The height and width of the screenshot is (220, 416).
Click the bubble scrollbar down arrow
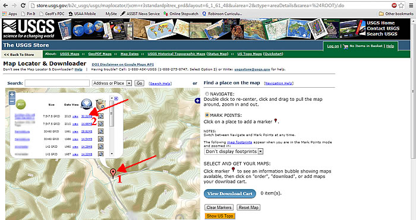click(x=112, y=154)
